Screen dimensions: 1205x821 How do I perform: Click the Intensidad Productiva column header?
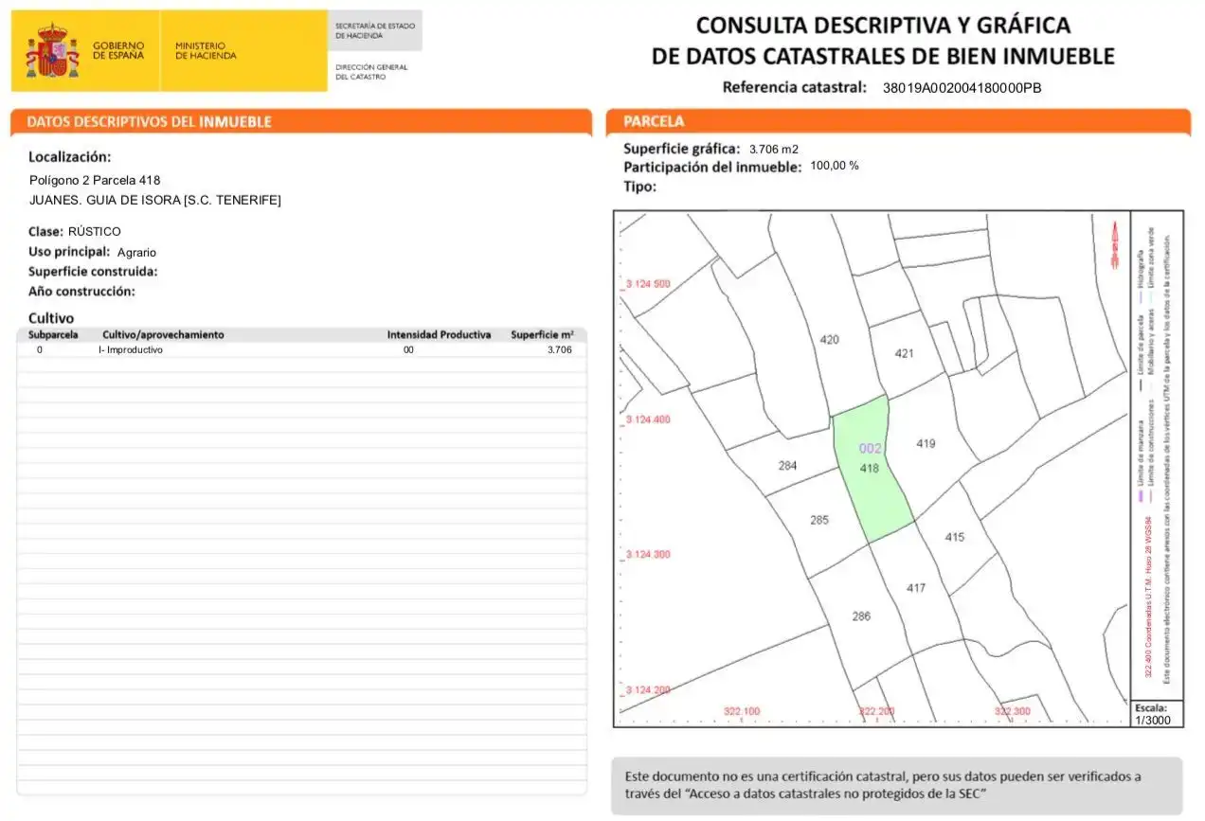[439, 335]
